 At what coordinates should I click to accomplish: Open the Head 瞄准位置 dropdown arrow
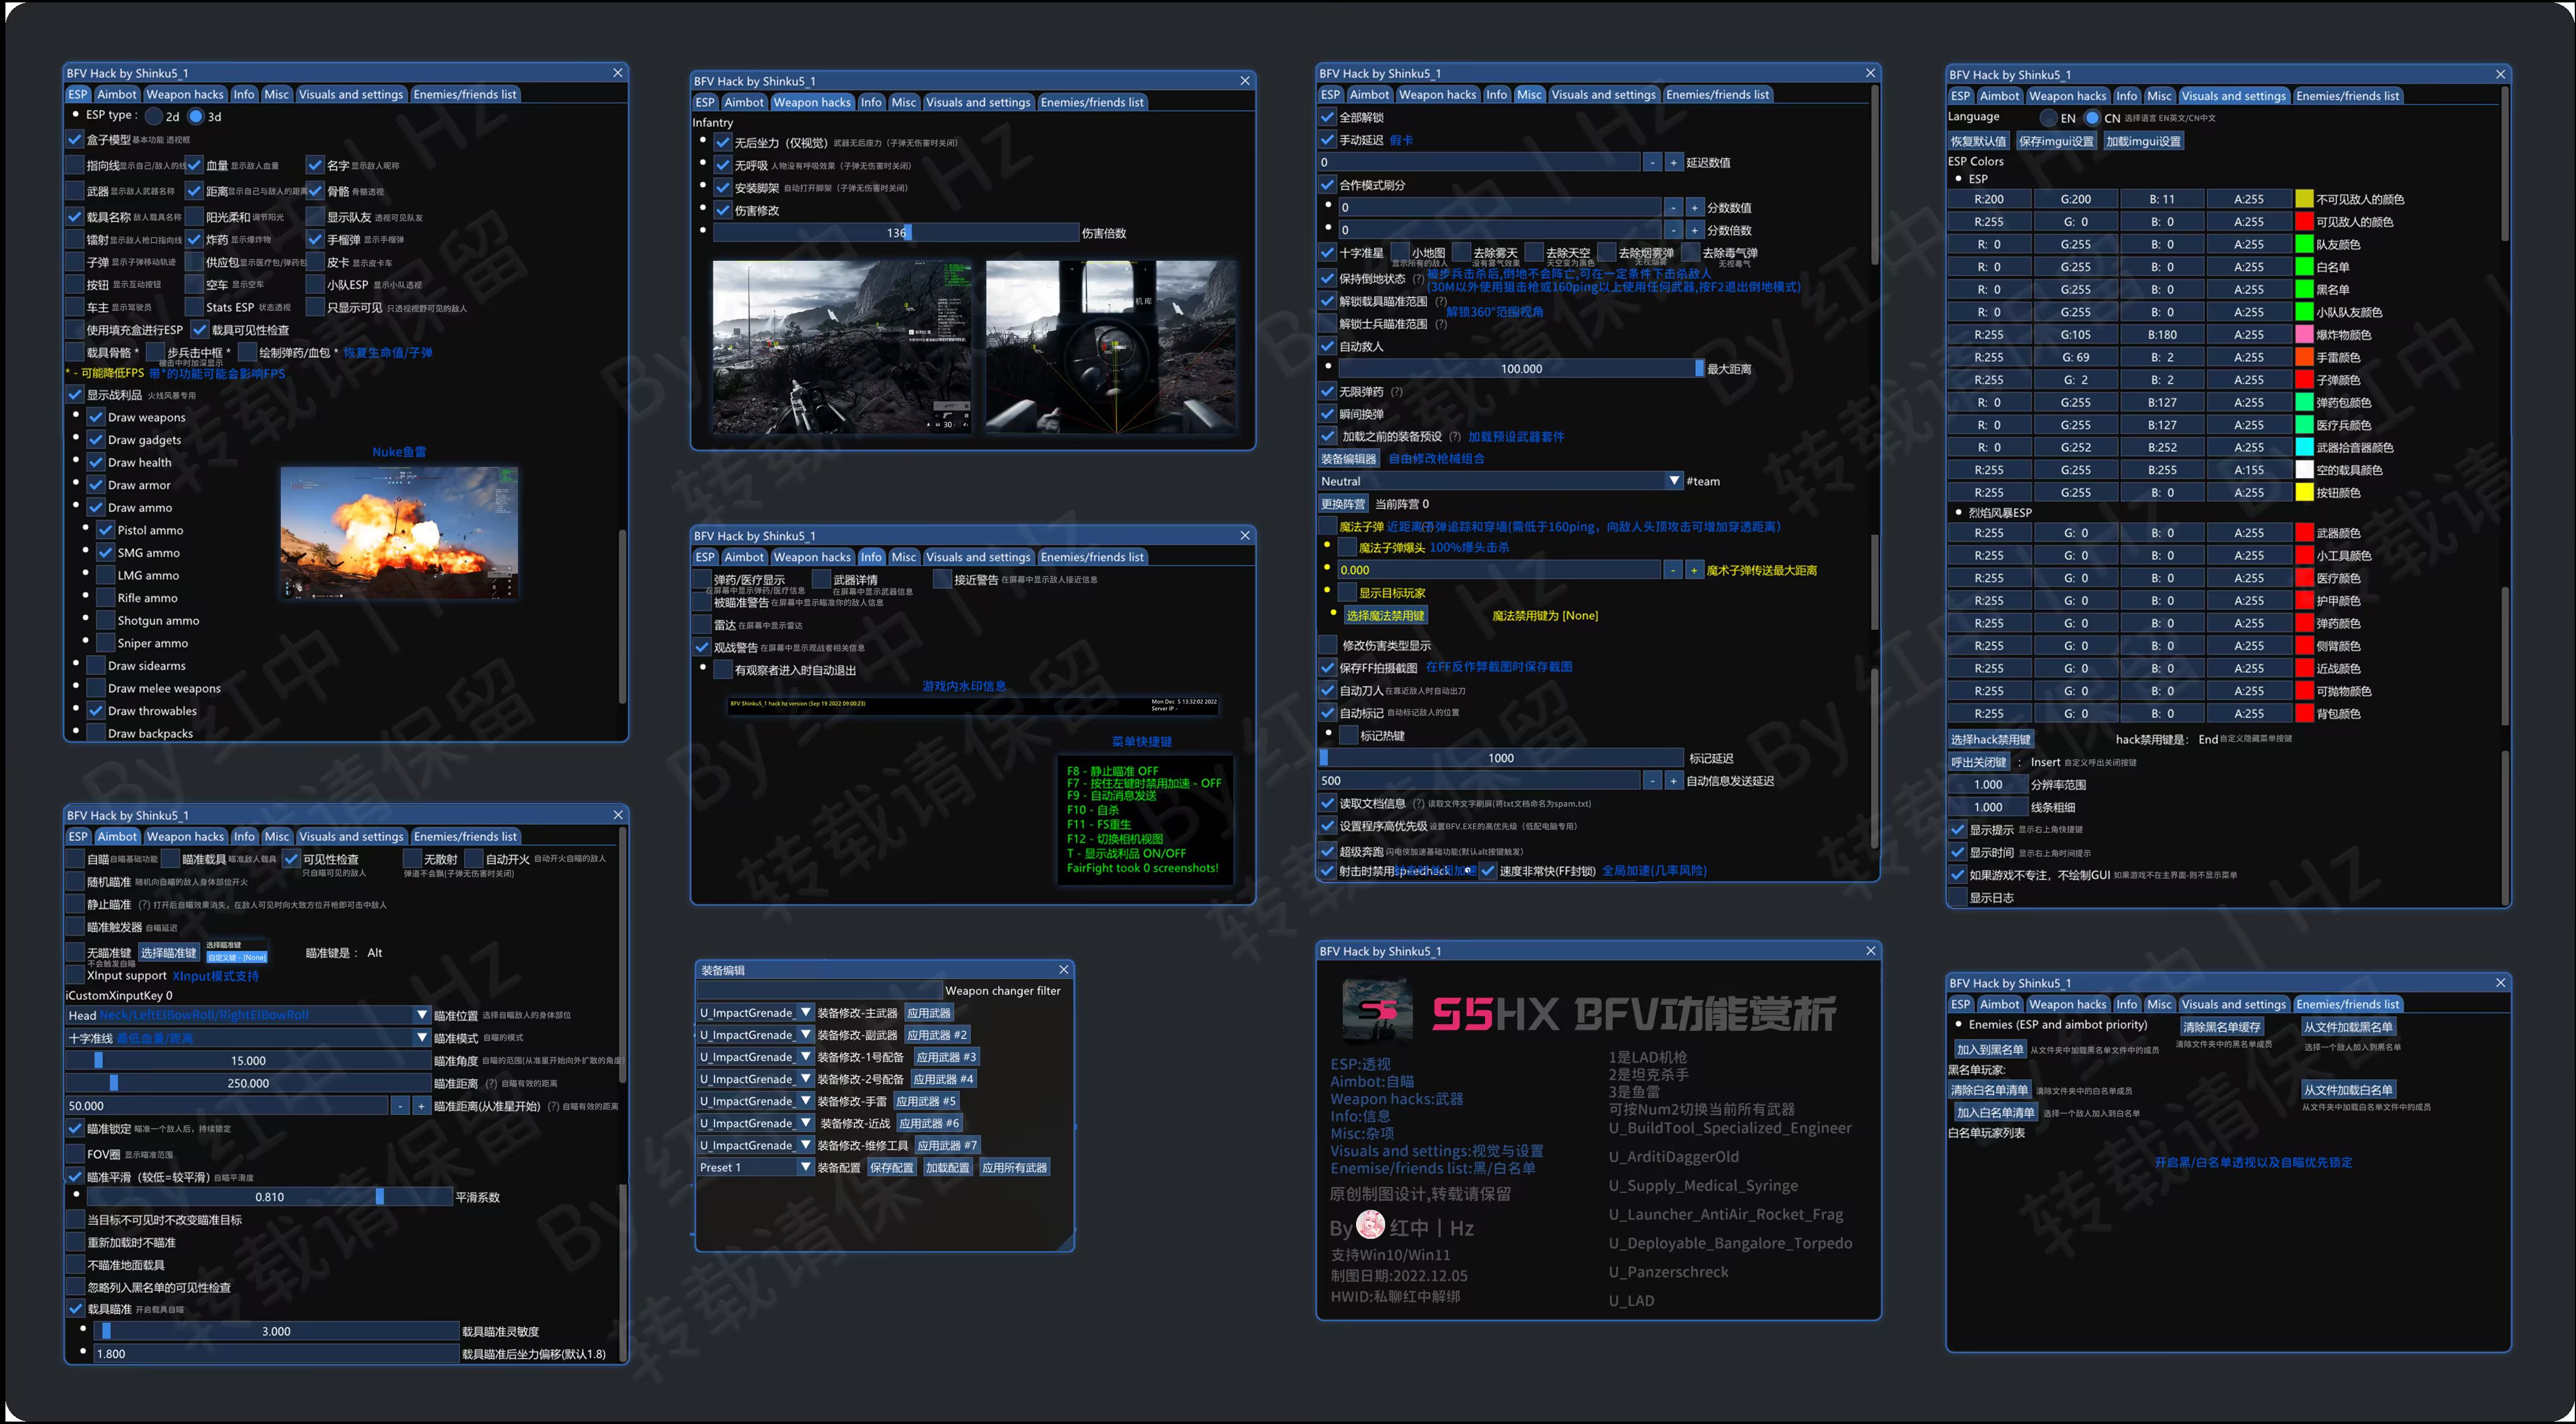422,1015
